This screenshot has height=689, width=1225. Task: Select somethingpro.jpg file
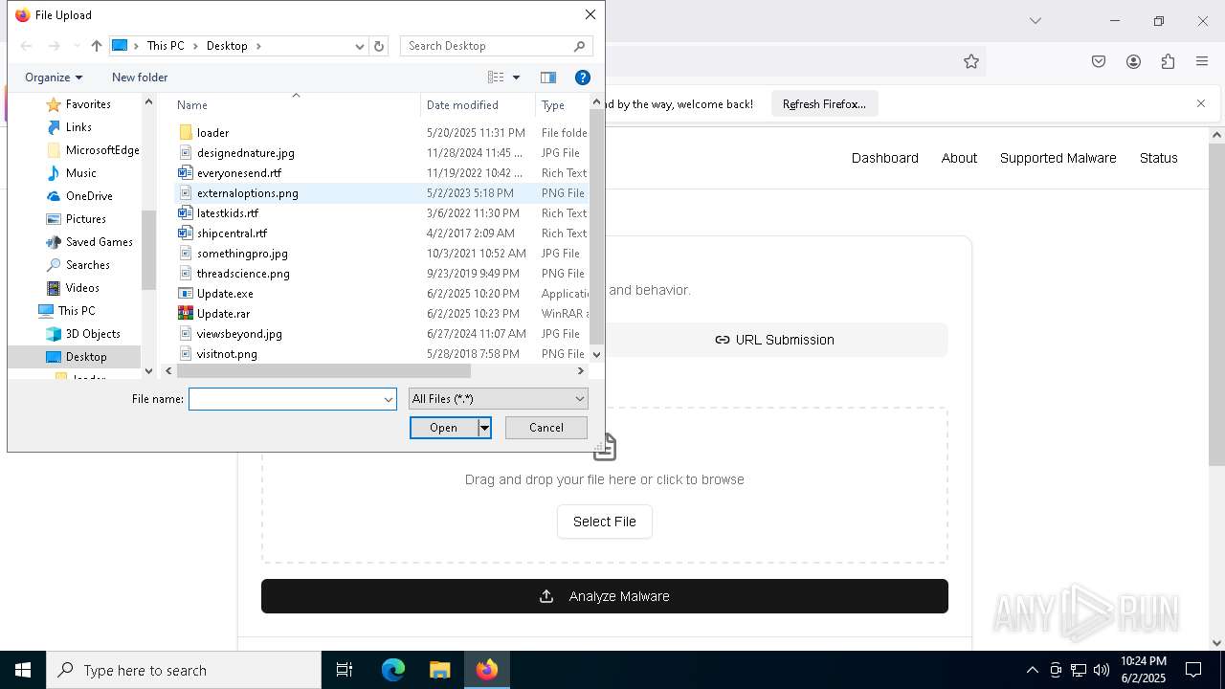click(242, 254)
